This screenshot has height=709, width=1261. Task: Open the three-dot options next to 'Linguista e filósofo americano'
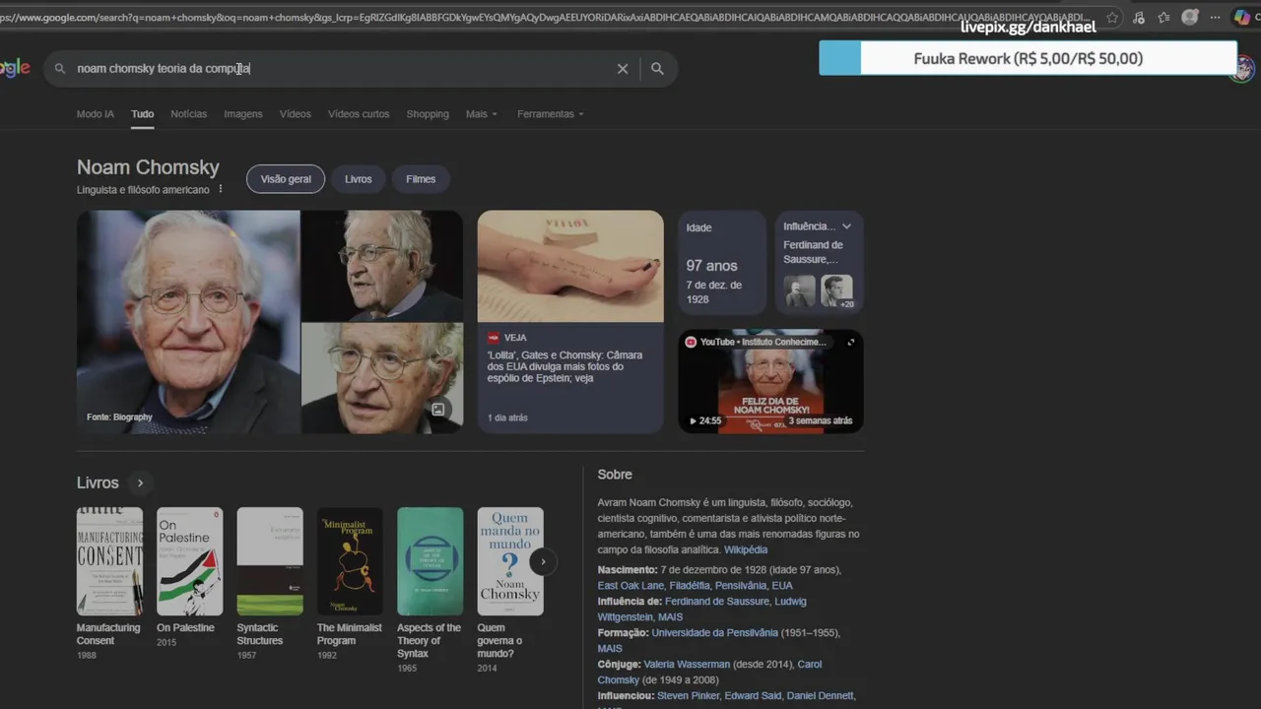tap(221, 189)
